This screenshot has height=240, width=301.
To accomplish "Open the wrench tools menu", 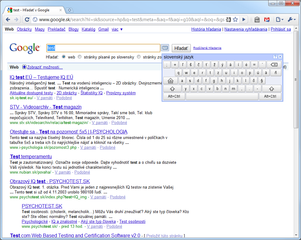I will click(292, 19).
